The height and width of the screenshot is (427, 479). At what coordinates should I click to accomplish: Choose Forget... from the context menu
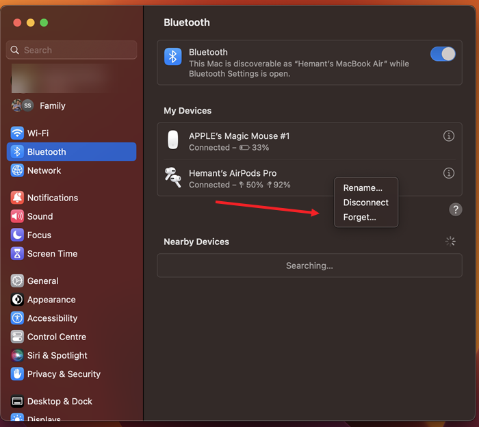pos(359,217)
